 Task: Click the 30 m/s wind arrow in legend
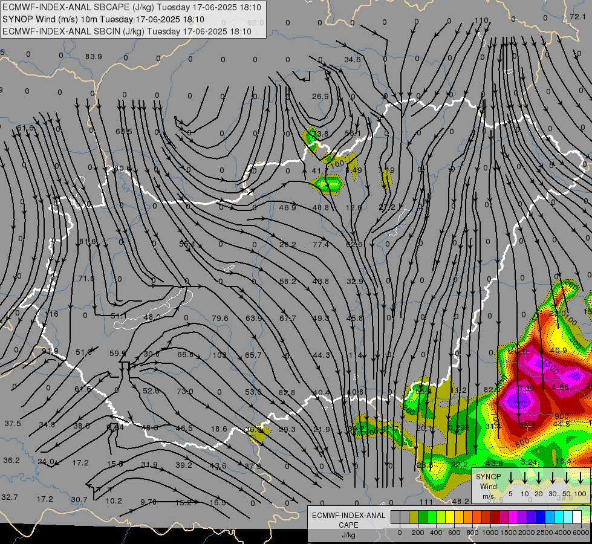click(553, 478)
